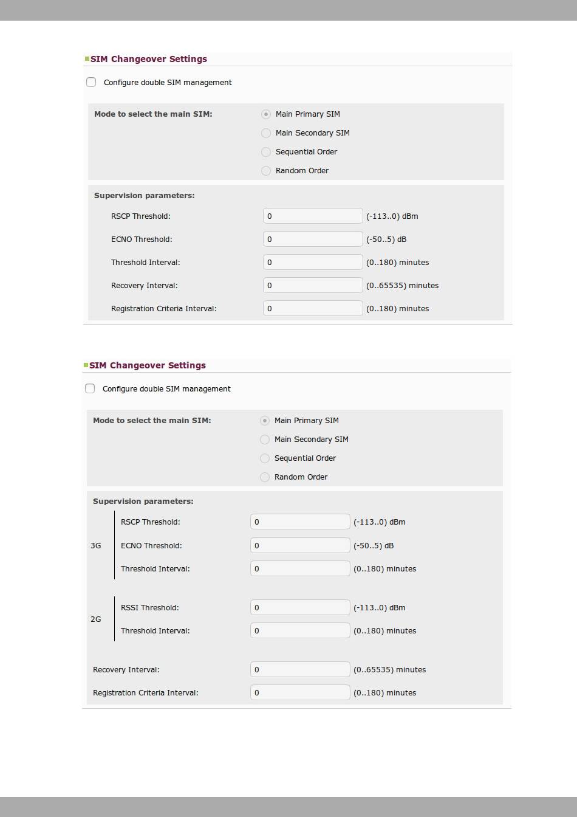
Task: Focus the 3G ECNO Threshold field
Action: (x=300, y=545)
